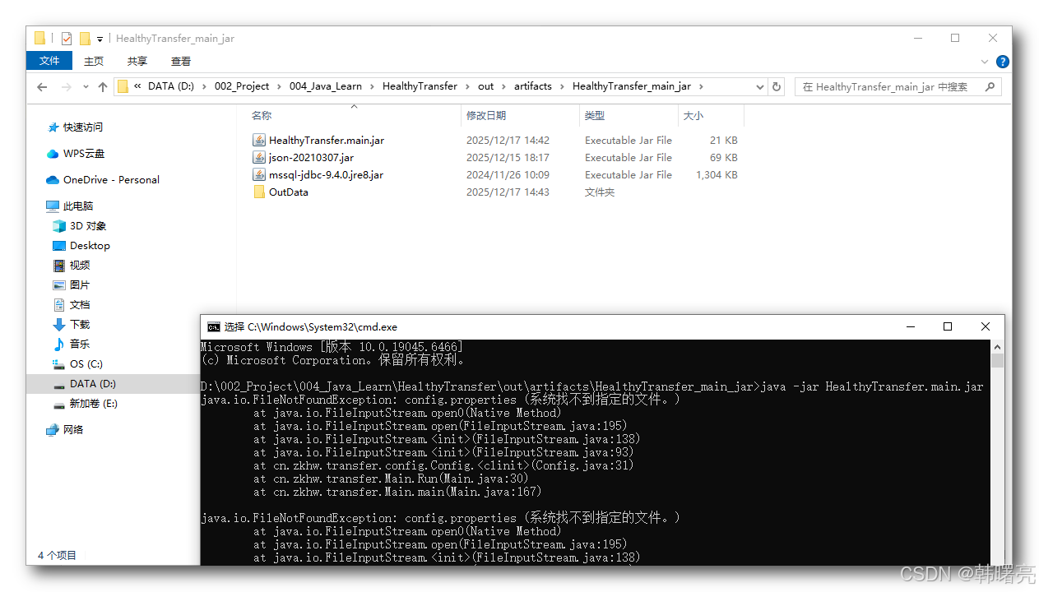Click the cmd.exe title bar icon

pos(213,326)
